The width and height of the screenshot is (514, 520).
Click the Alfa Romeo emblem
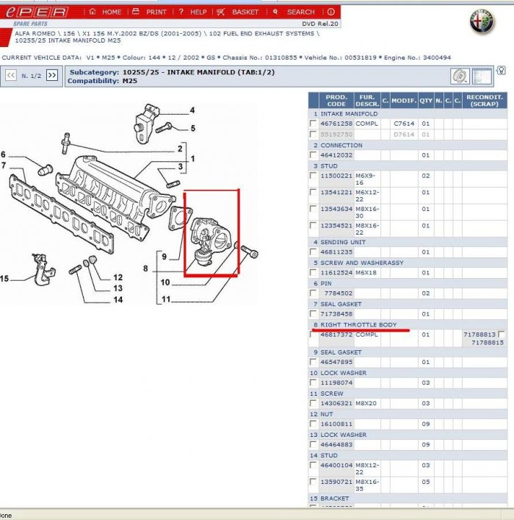[x=482, y=21]
